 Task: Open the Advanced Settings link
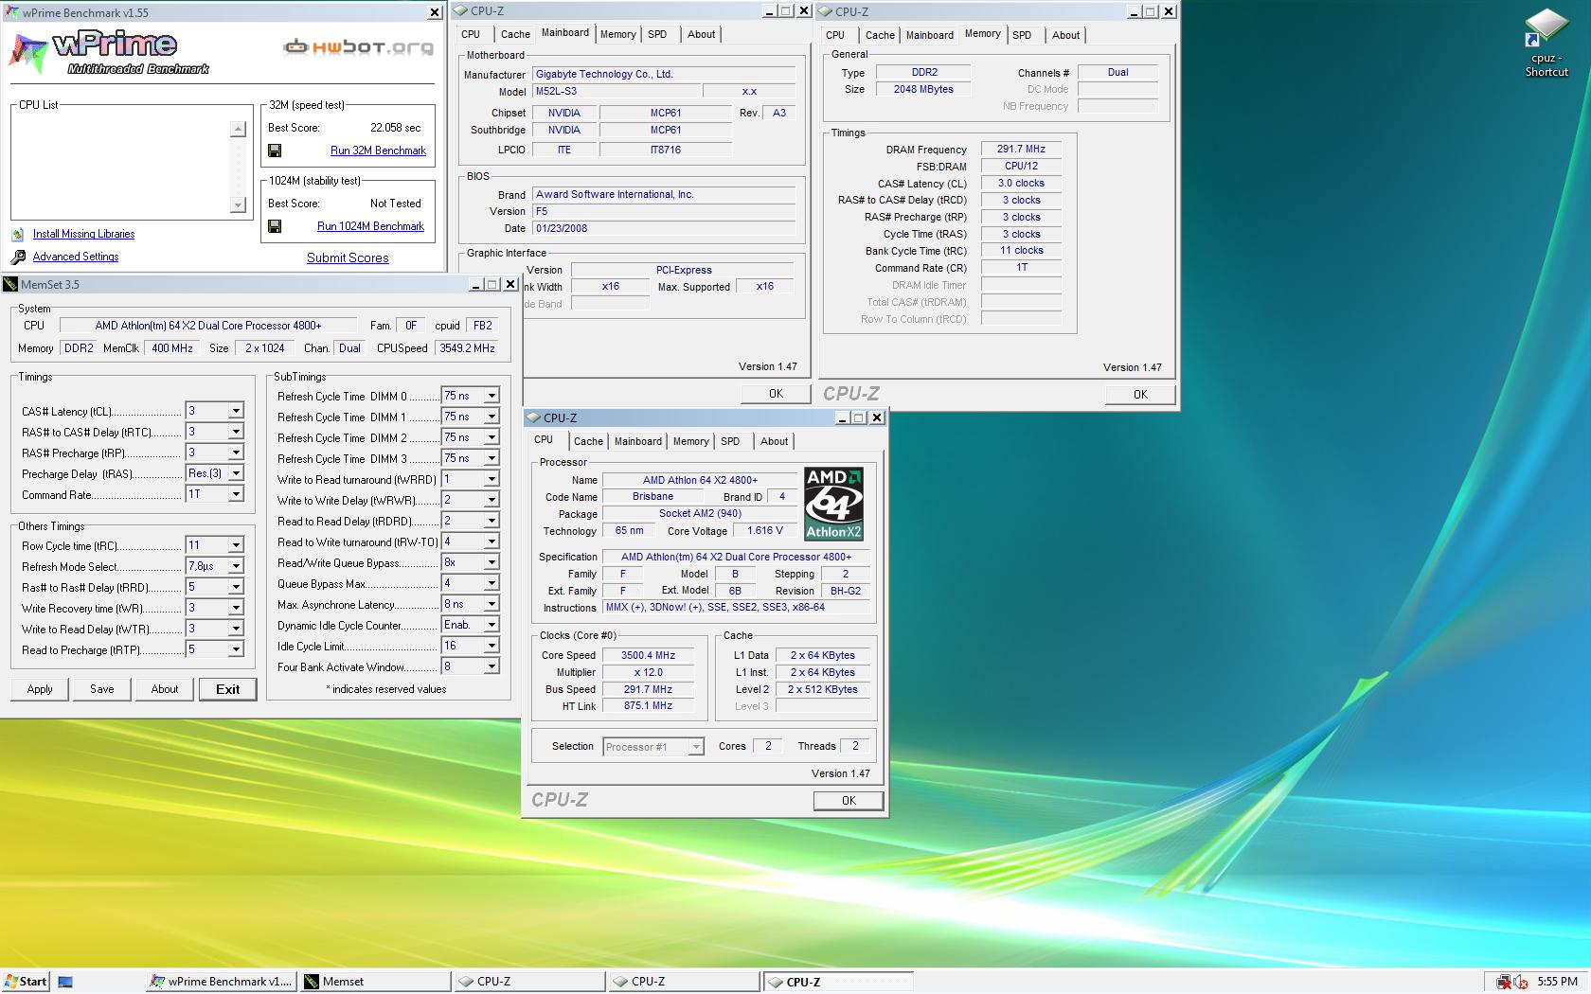pyautogui.click(x=76, y=257)
